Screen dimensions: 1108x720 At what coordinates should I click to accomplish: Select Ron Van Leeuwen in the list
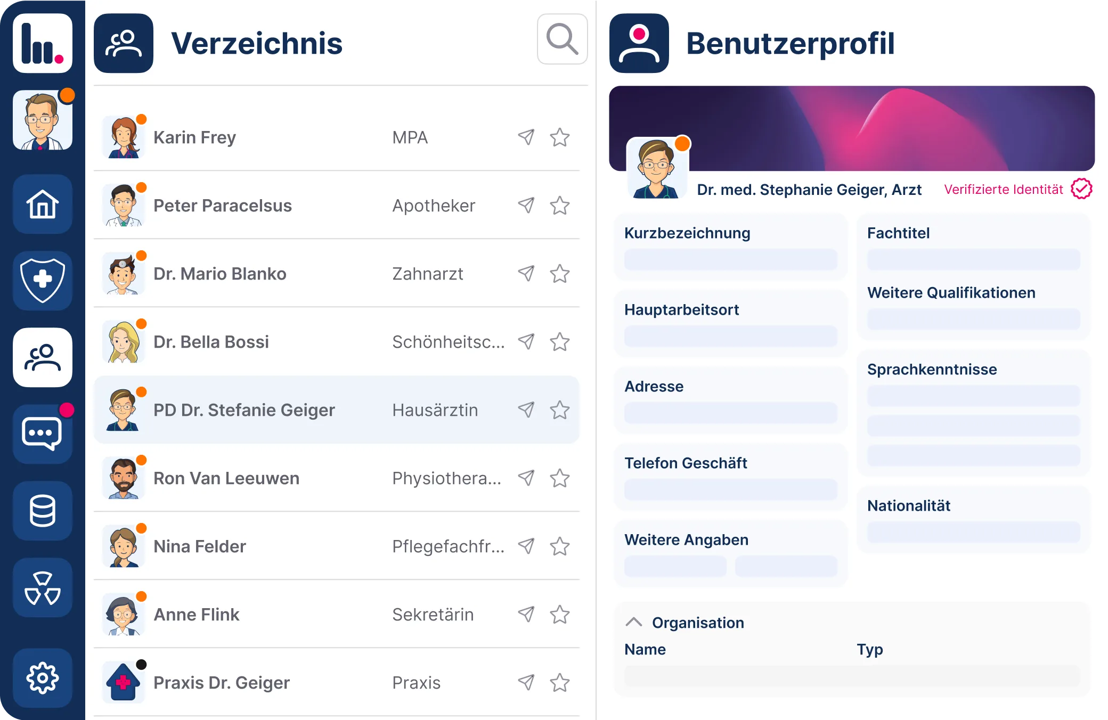pos(226,478)
